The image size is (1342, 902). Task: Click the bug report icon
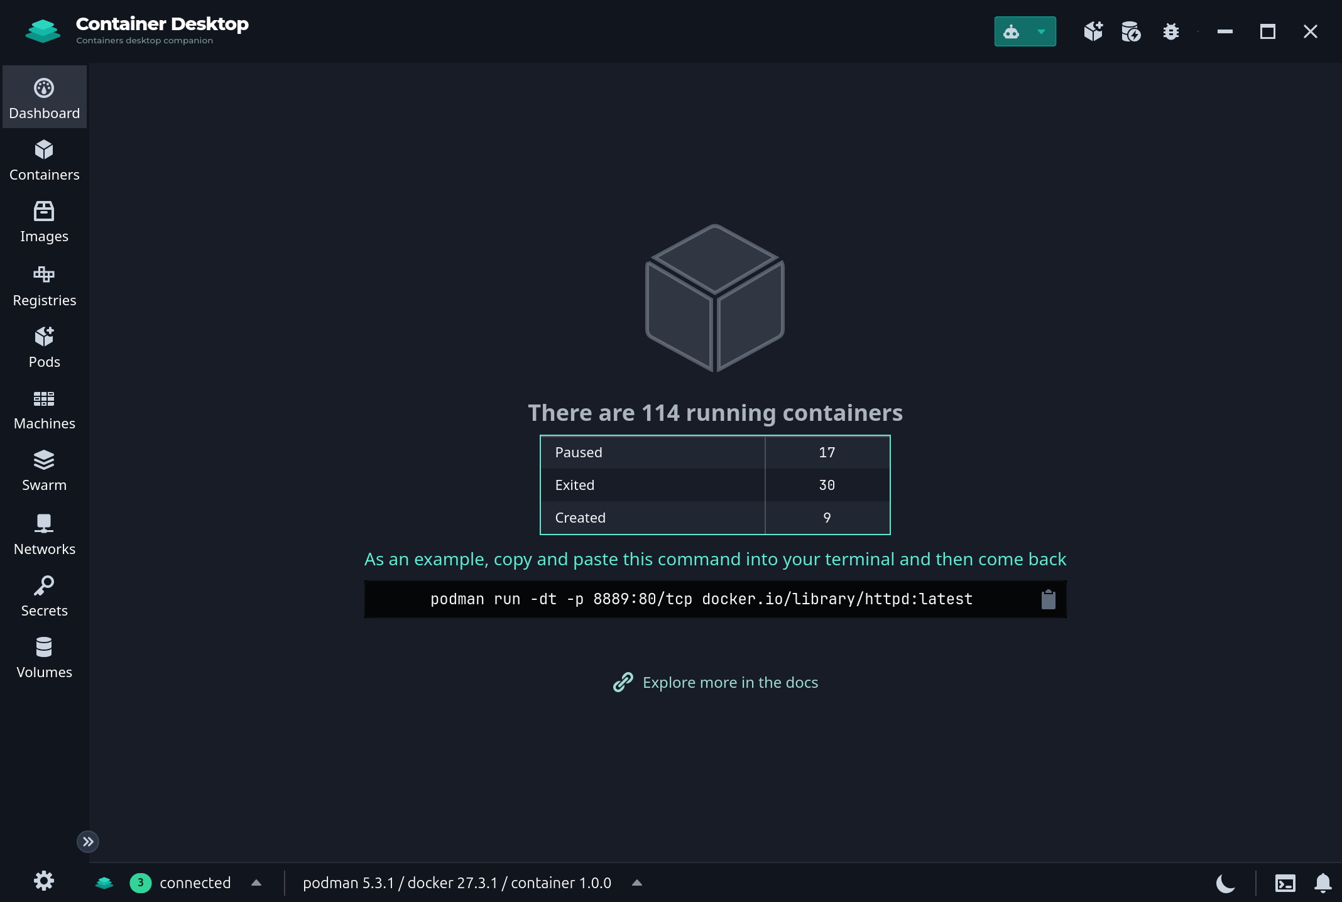[1170, 31]
